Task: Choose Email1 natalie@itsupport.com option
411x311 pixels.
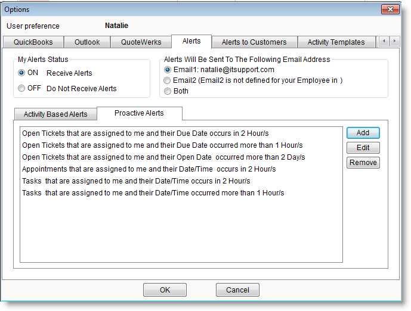Action: 168,70
